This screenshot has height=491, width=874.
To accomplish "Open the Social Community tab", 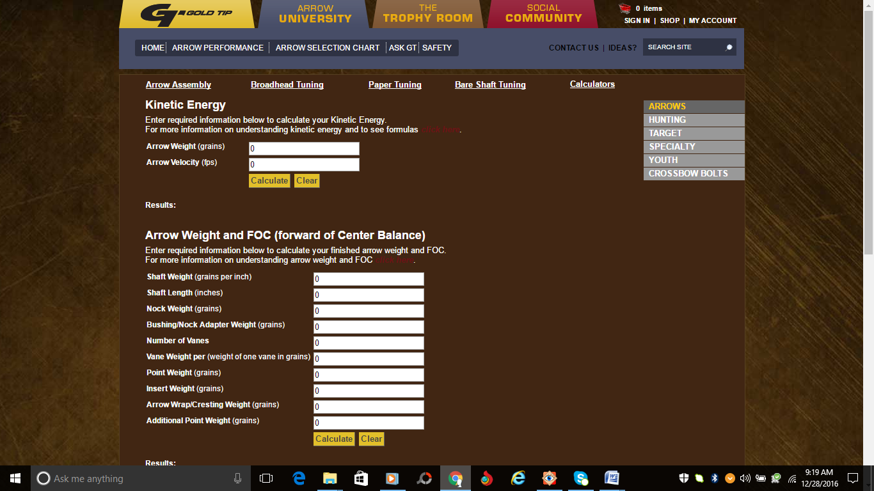I will (x=543, y=14).
